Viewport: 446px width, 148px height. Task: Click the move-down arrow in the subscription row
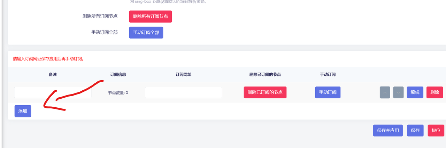pyautogui.click(x=399, y=92)
